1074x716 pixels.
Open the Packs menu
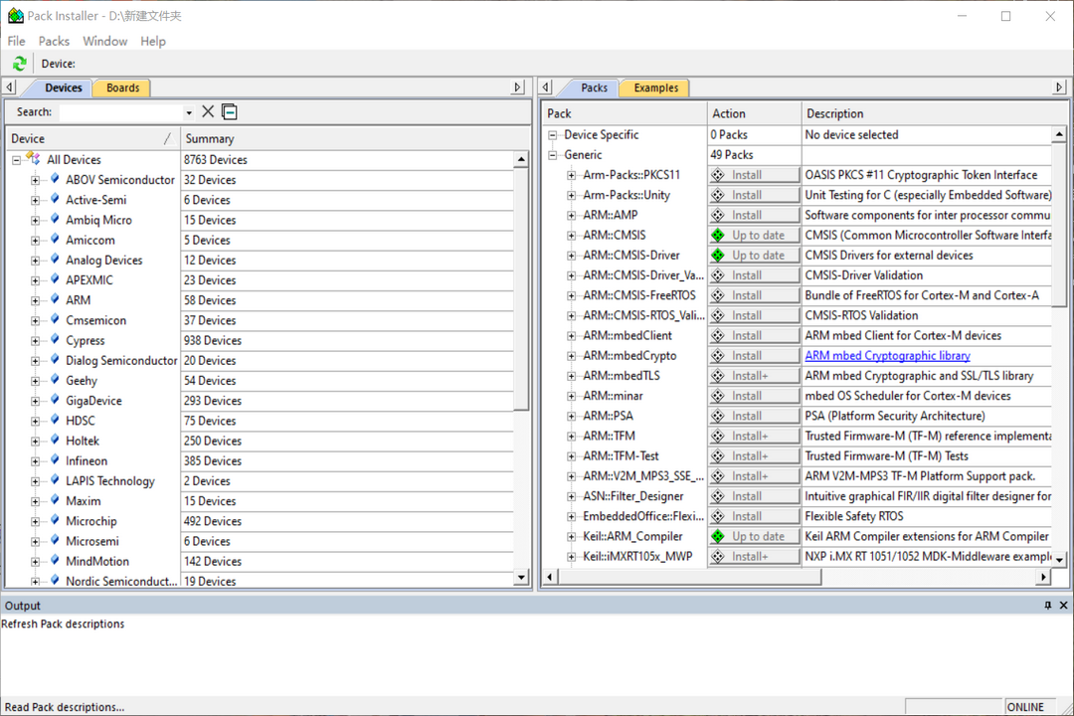tap(54, 41)
